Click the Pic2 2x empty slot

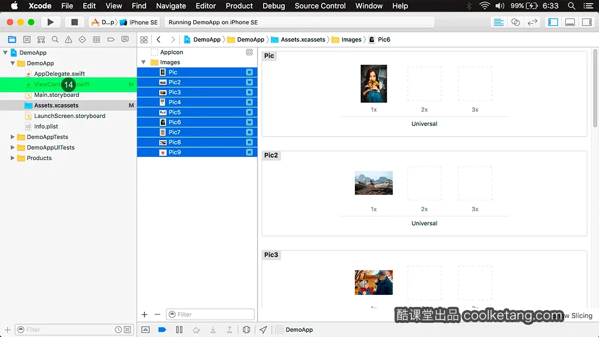tap(424, 183)
